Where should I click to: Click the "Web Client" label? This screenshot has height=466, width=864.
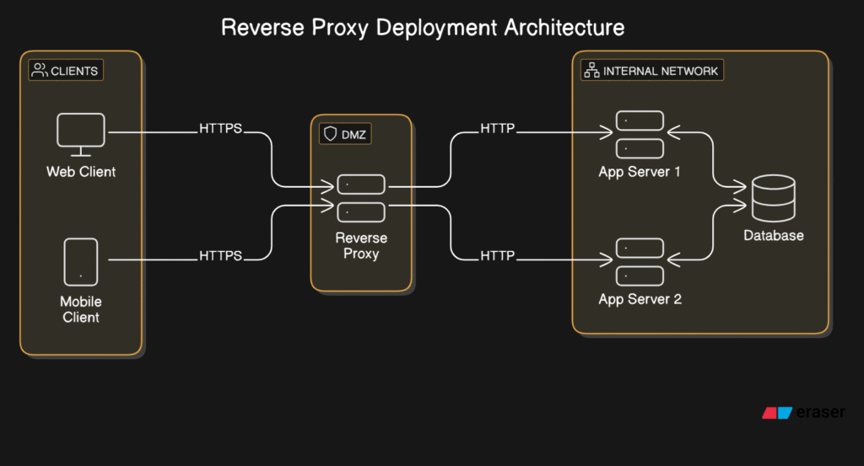81,172
